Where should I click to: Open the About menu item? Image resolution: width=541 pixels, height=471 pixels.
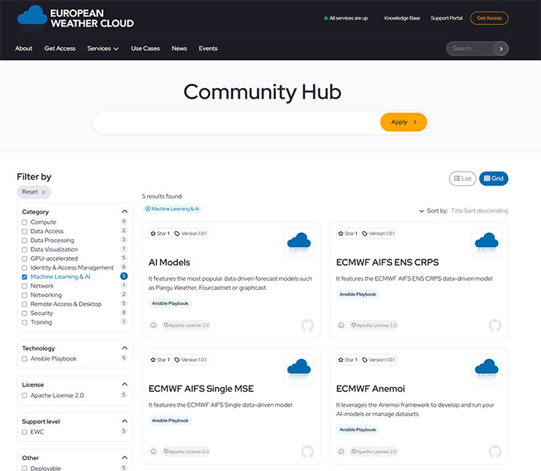click(24, 49)
